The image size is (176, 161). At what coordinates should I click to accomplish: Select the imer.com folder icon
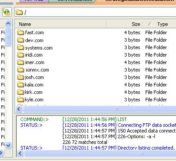coord(21,62)
